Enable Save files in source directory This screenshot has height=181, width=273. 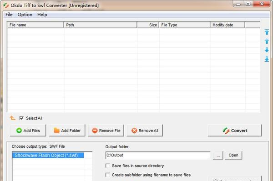[x=107, y=166]
